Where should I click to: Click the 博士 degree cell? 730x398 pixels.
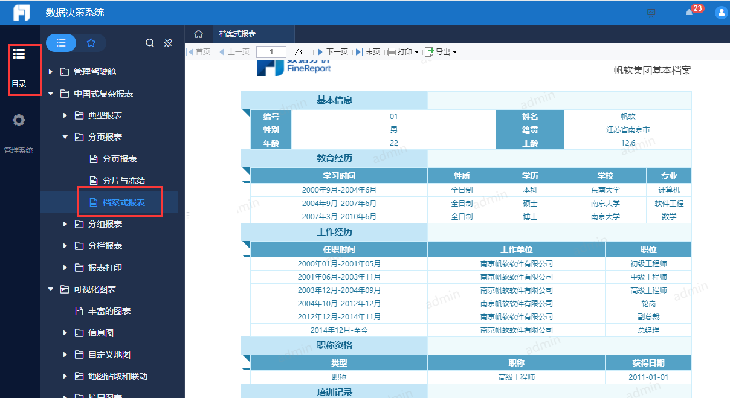click(x=530, y=216)
